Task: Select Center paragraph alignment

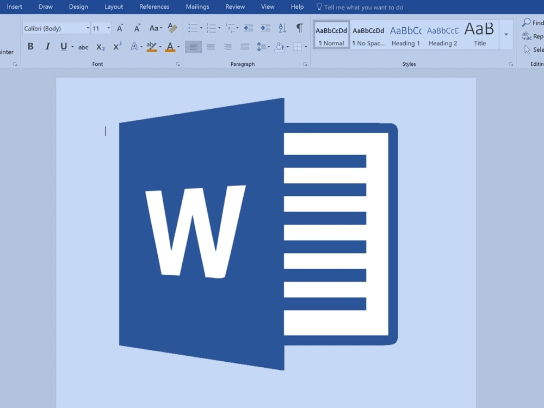Action: point(211,47)
